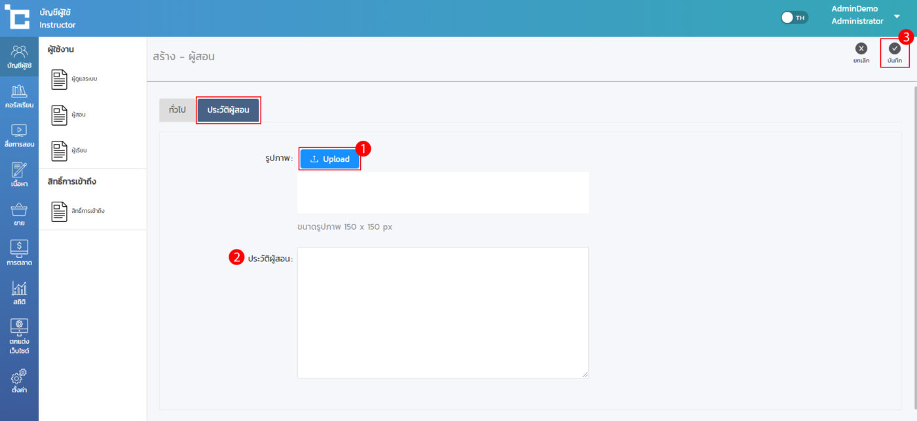
Task: Expand the AdminDemo account dropdown arrow
Action: [x=897, y=16]
